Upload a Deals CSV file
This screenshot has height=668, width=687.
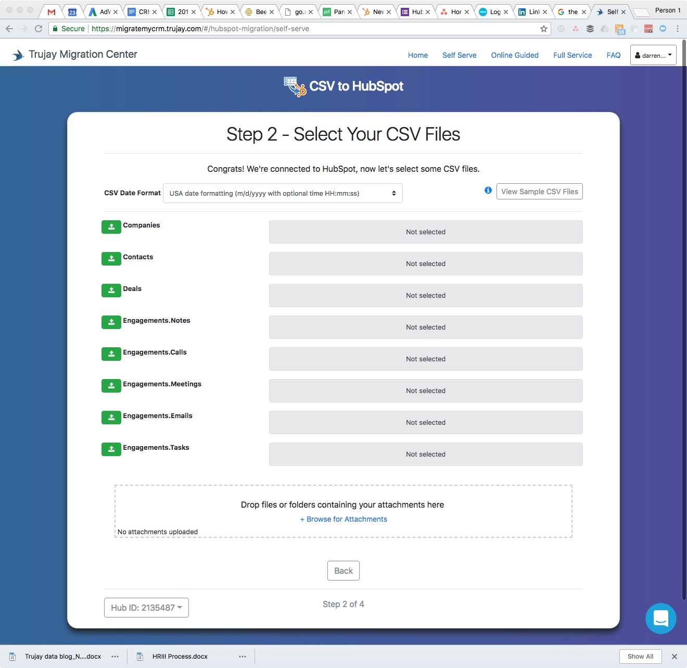click(111, 291)
